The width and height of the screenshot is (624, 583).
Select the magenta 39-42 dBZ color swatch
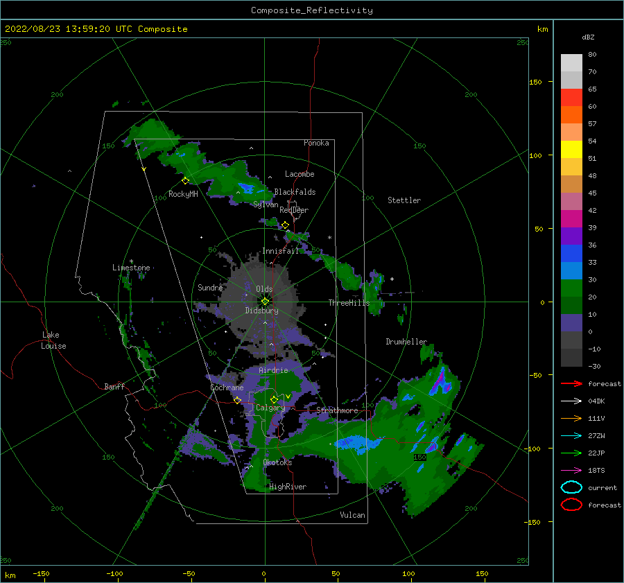(571, 219)
